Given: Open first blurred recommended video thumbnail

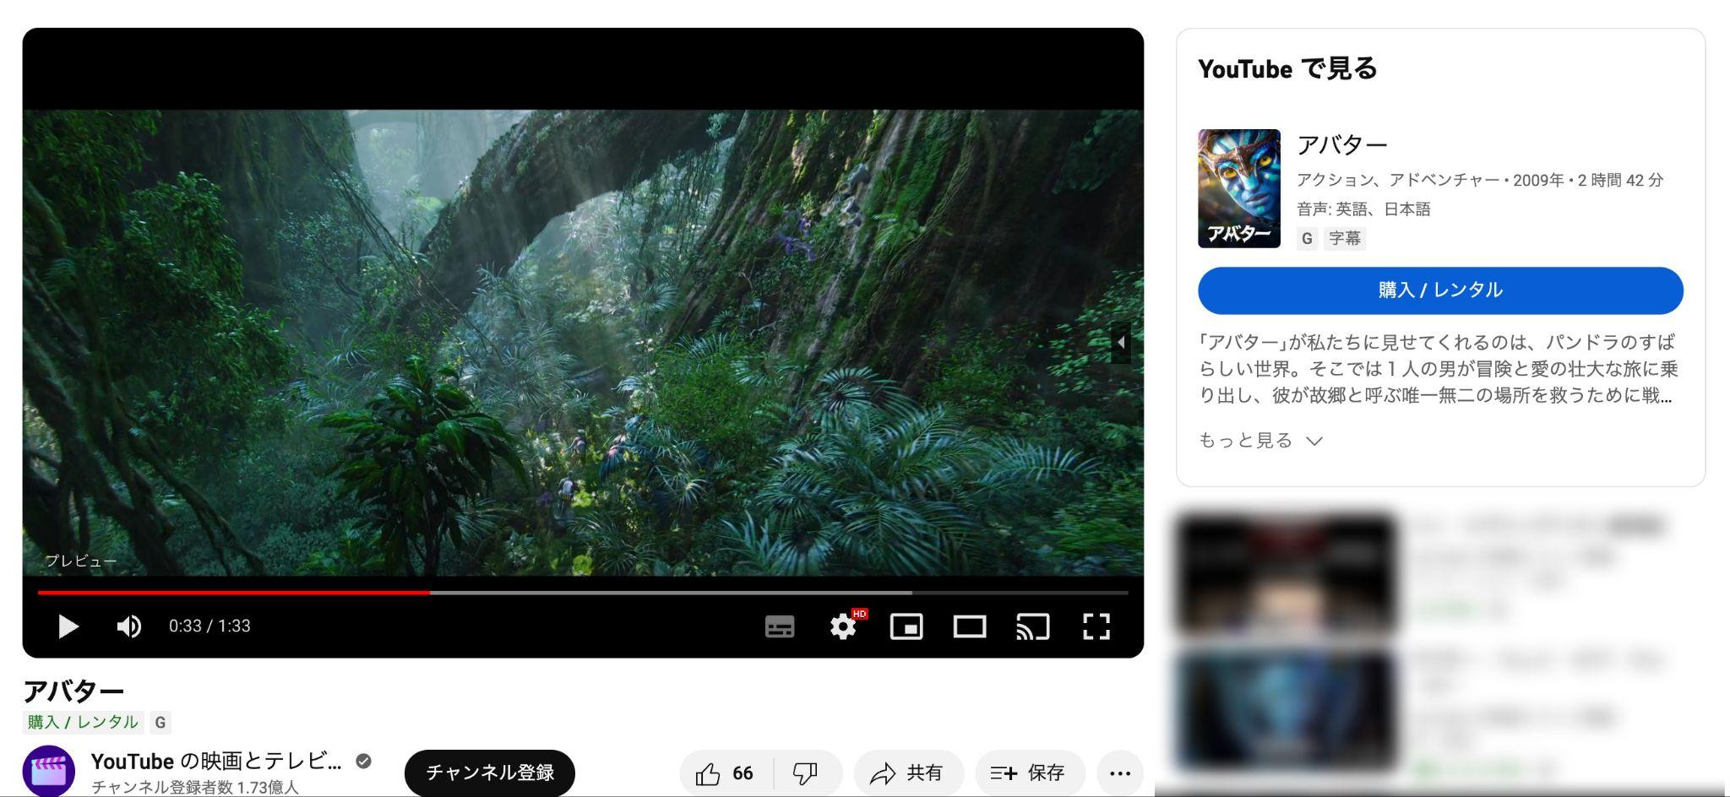Looking at the screenshot, I should (x=1286, y=574).
